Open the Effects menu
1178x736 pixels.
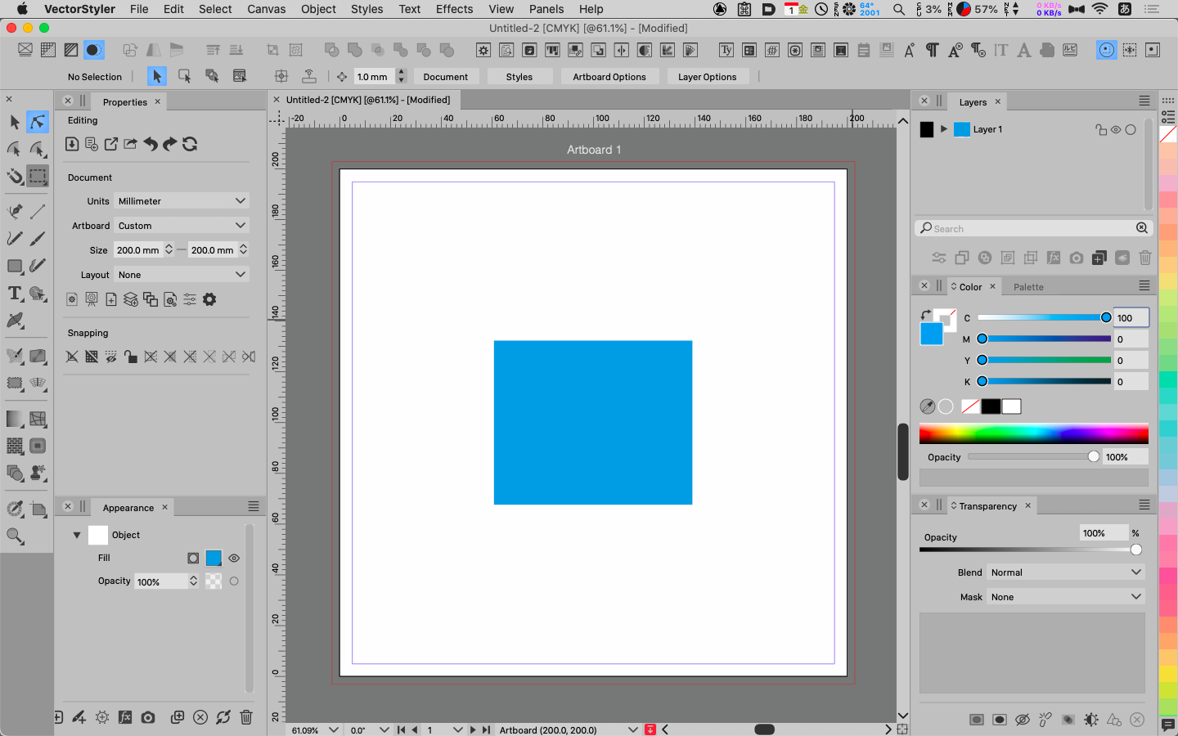tap(454, 9)
